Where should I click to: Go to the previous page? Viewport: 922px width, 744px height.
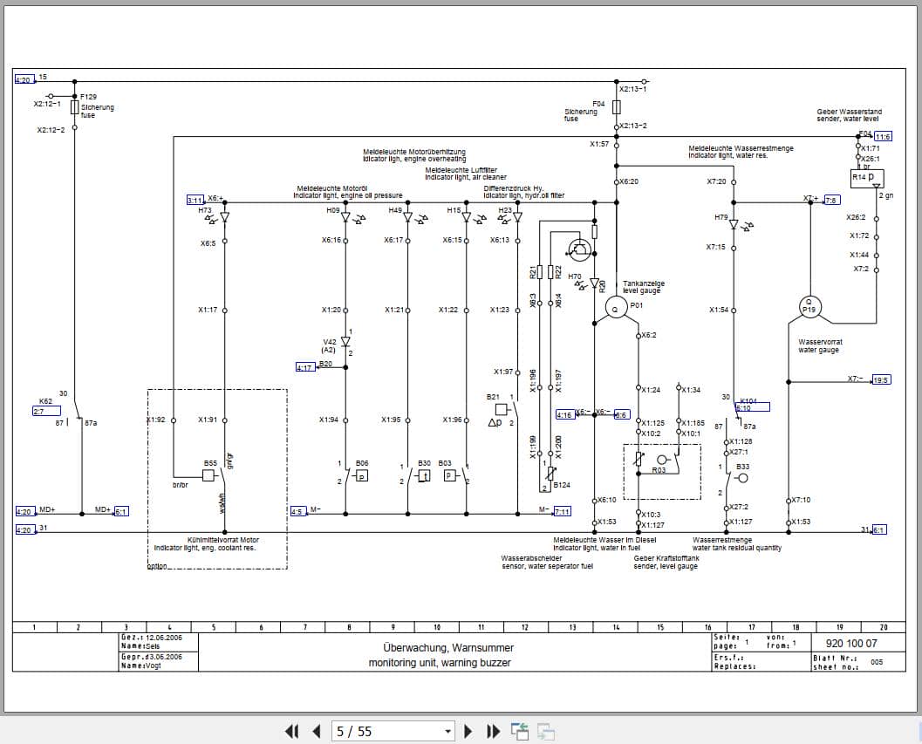click(x=317, y=731)
